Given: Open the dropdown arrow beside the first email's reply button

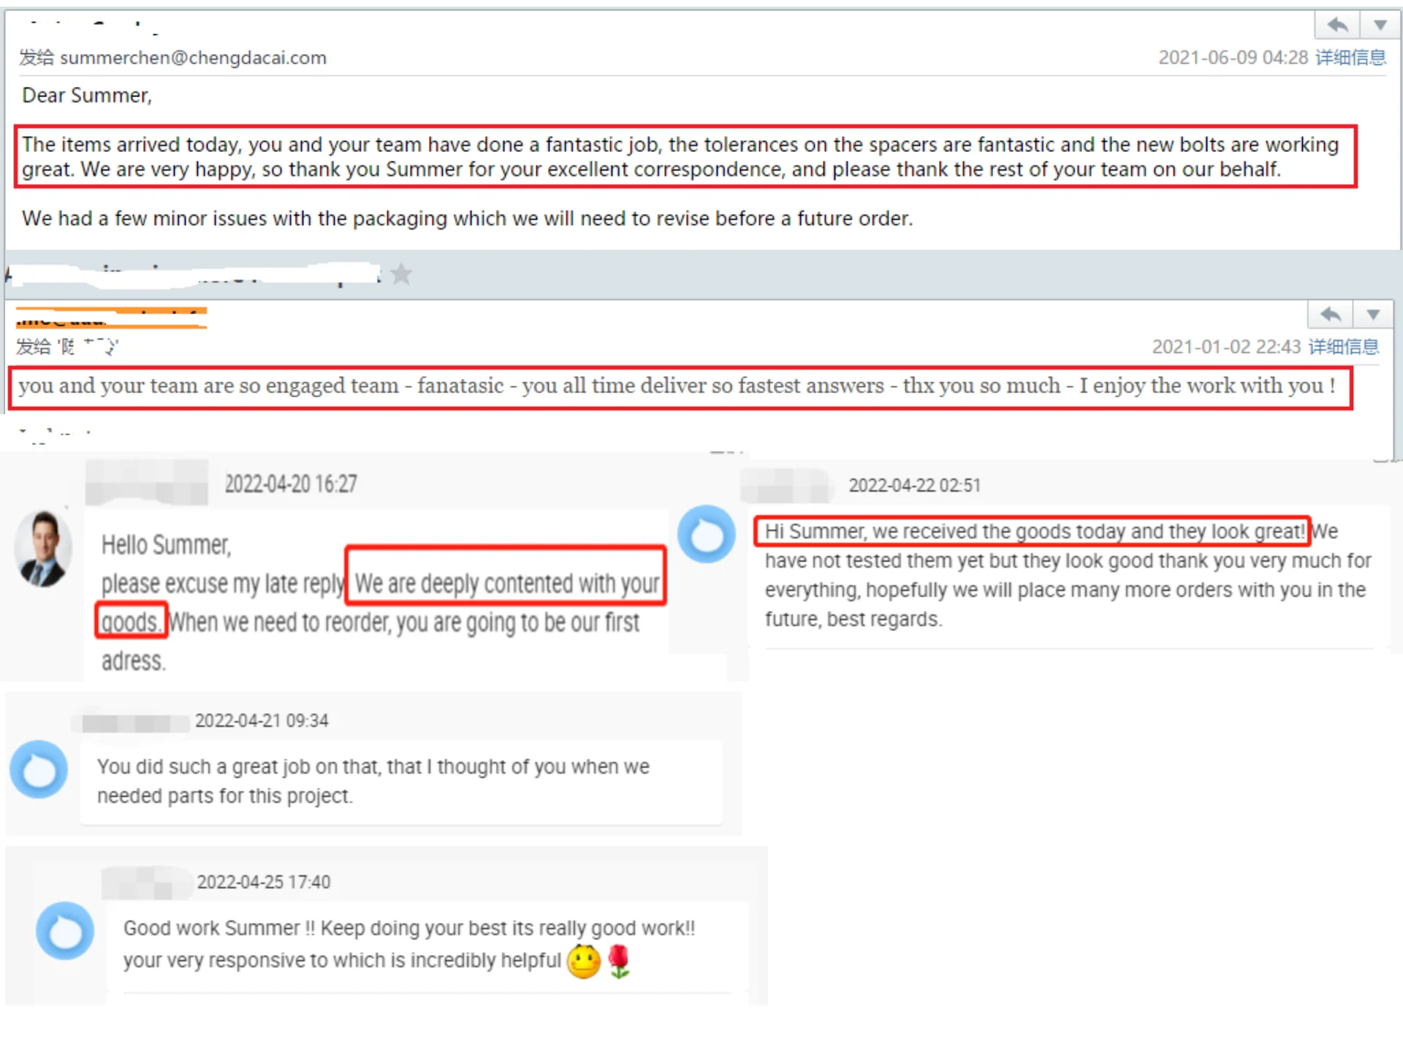Looking at the screenshot, I should pos(1380,26).
